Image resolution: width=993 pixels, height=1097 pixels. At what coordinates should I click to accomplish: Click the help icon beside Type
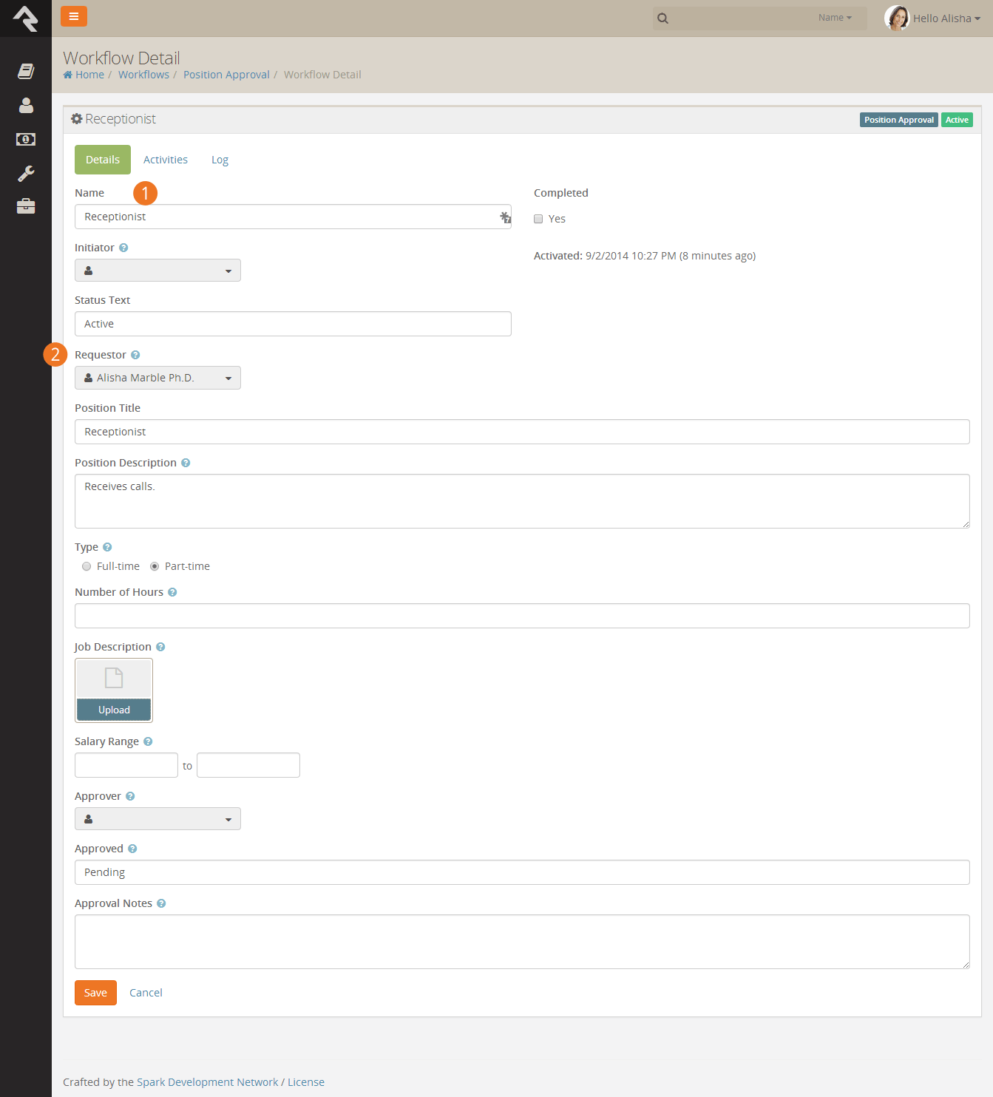107,547
